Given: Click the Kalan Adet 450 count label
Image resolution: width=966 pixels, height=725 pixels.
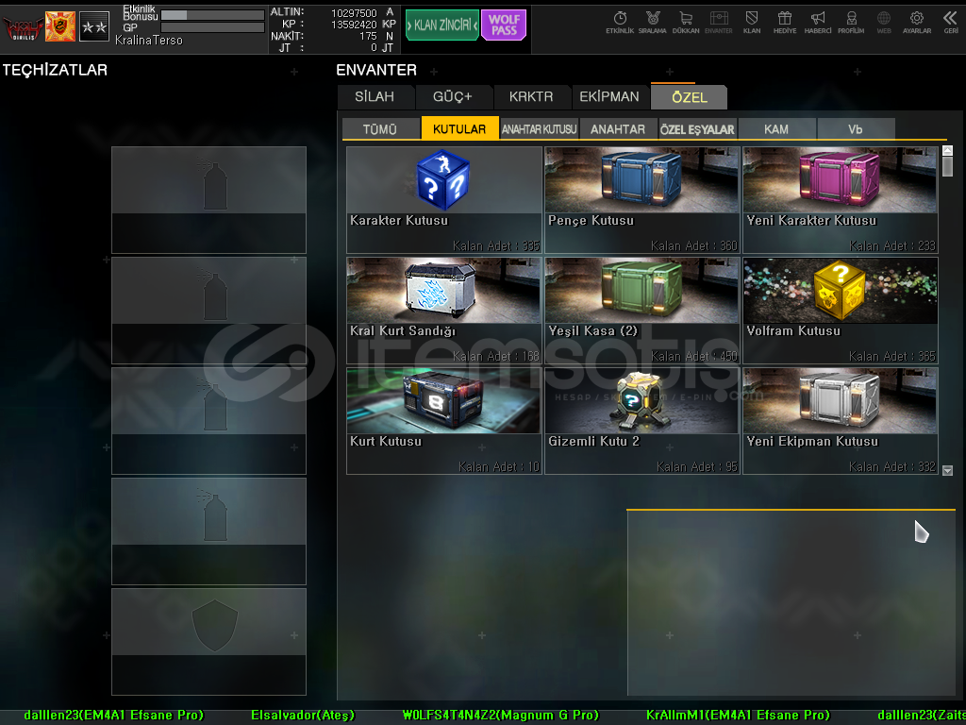Looking at the screenshot, I should point(694,356).
